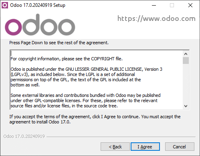Click the 'Press Page Down' instruction text
The width and height of the screenshot is (200, 156).
(x=59, y=43)
